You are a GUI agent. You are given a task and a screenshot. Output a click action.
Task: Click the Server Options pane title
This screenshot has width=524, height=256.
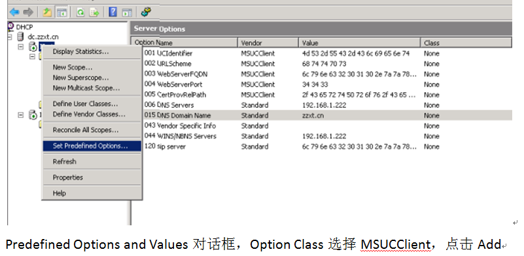coord(160,29)
